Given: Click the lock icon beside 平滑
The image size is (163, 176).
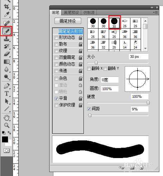Looking at the screenshot, I should click(x=81, y=98).
